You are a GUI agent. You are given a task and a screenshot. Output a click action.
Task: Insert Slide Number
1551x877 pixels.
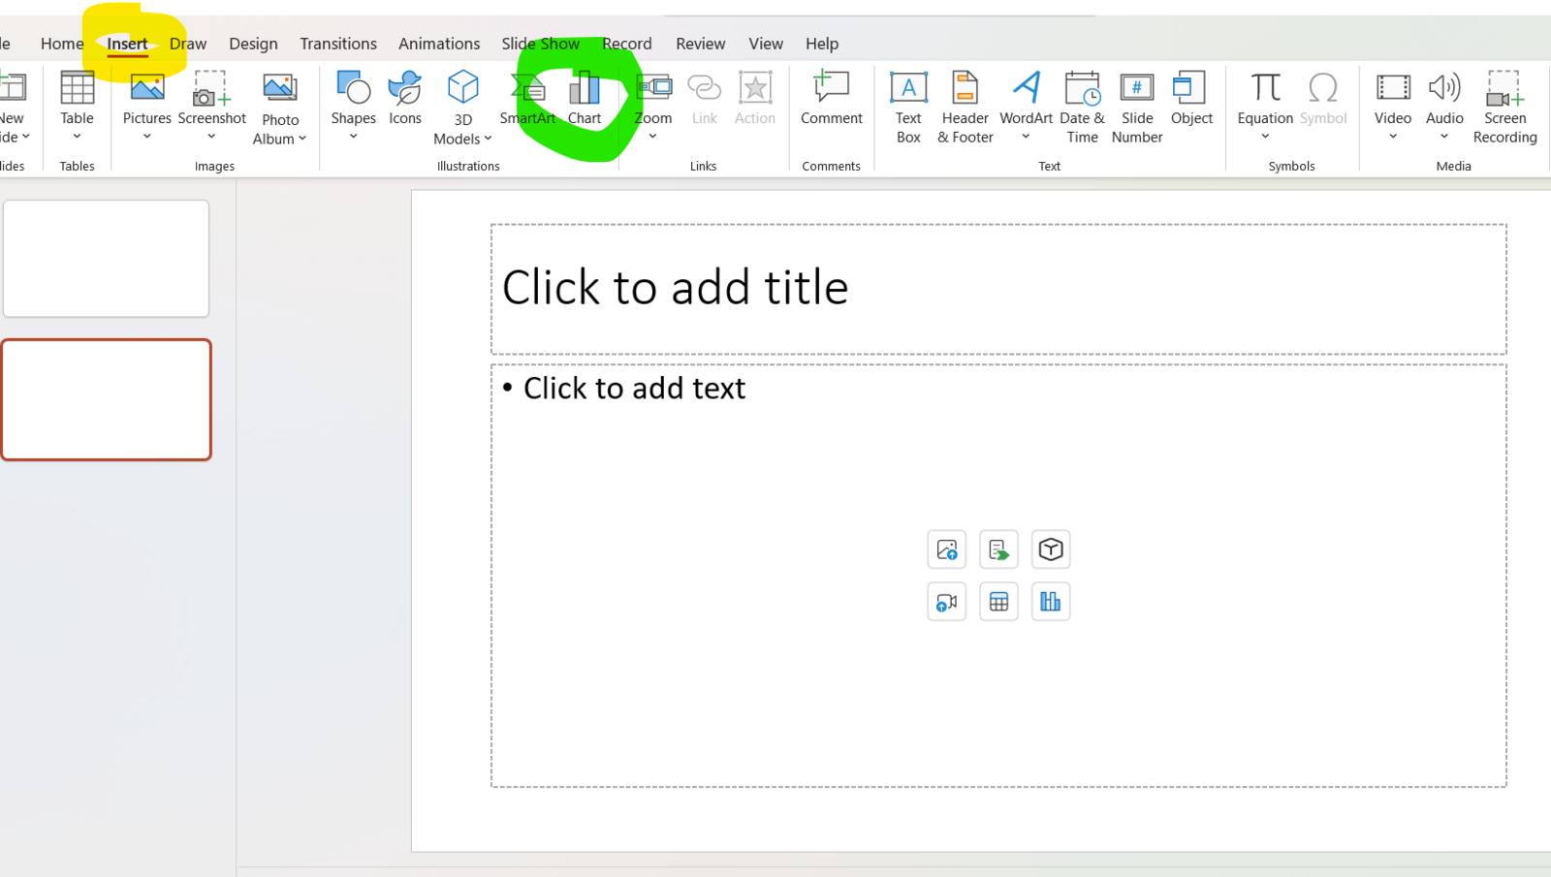click(x=1137, y=107)
